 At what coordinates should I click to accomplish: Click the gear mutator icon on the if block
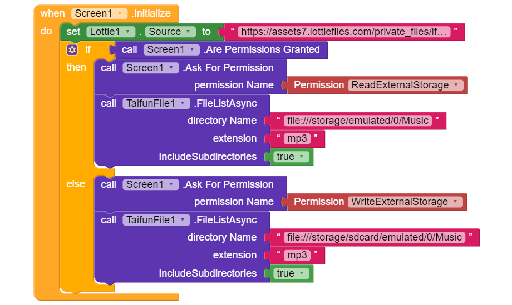click(x=72, y=50)
